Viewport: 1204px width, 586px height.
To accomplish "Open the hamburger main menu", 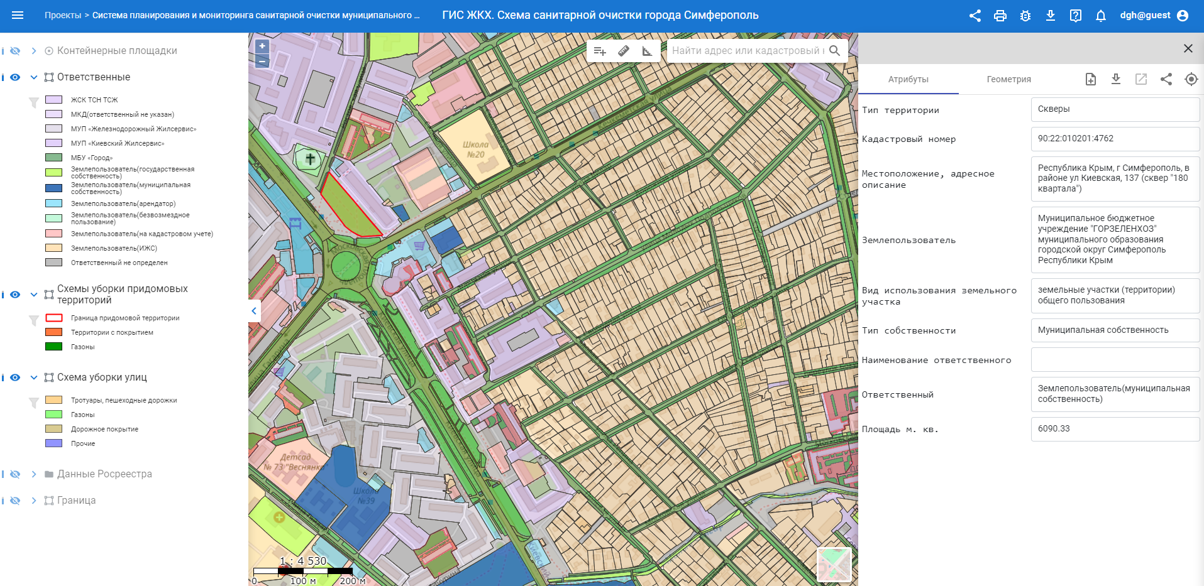I will click(18, 15).
